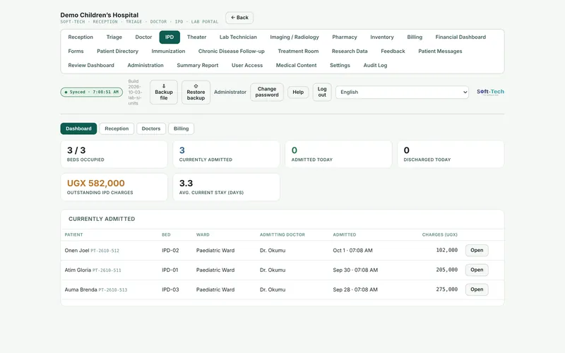Open Chronic Disease Follow-up
This screenshot has width=565, height=353.
232,51
